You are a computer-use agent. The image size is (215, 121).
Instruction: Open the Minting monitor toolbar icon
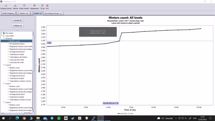[x=6, y=7]
